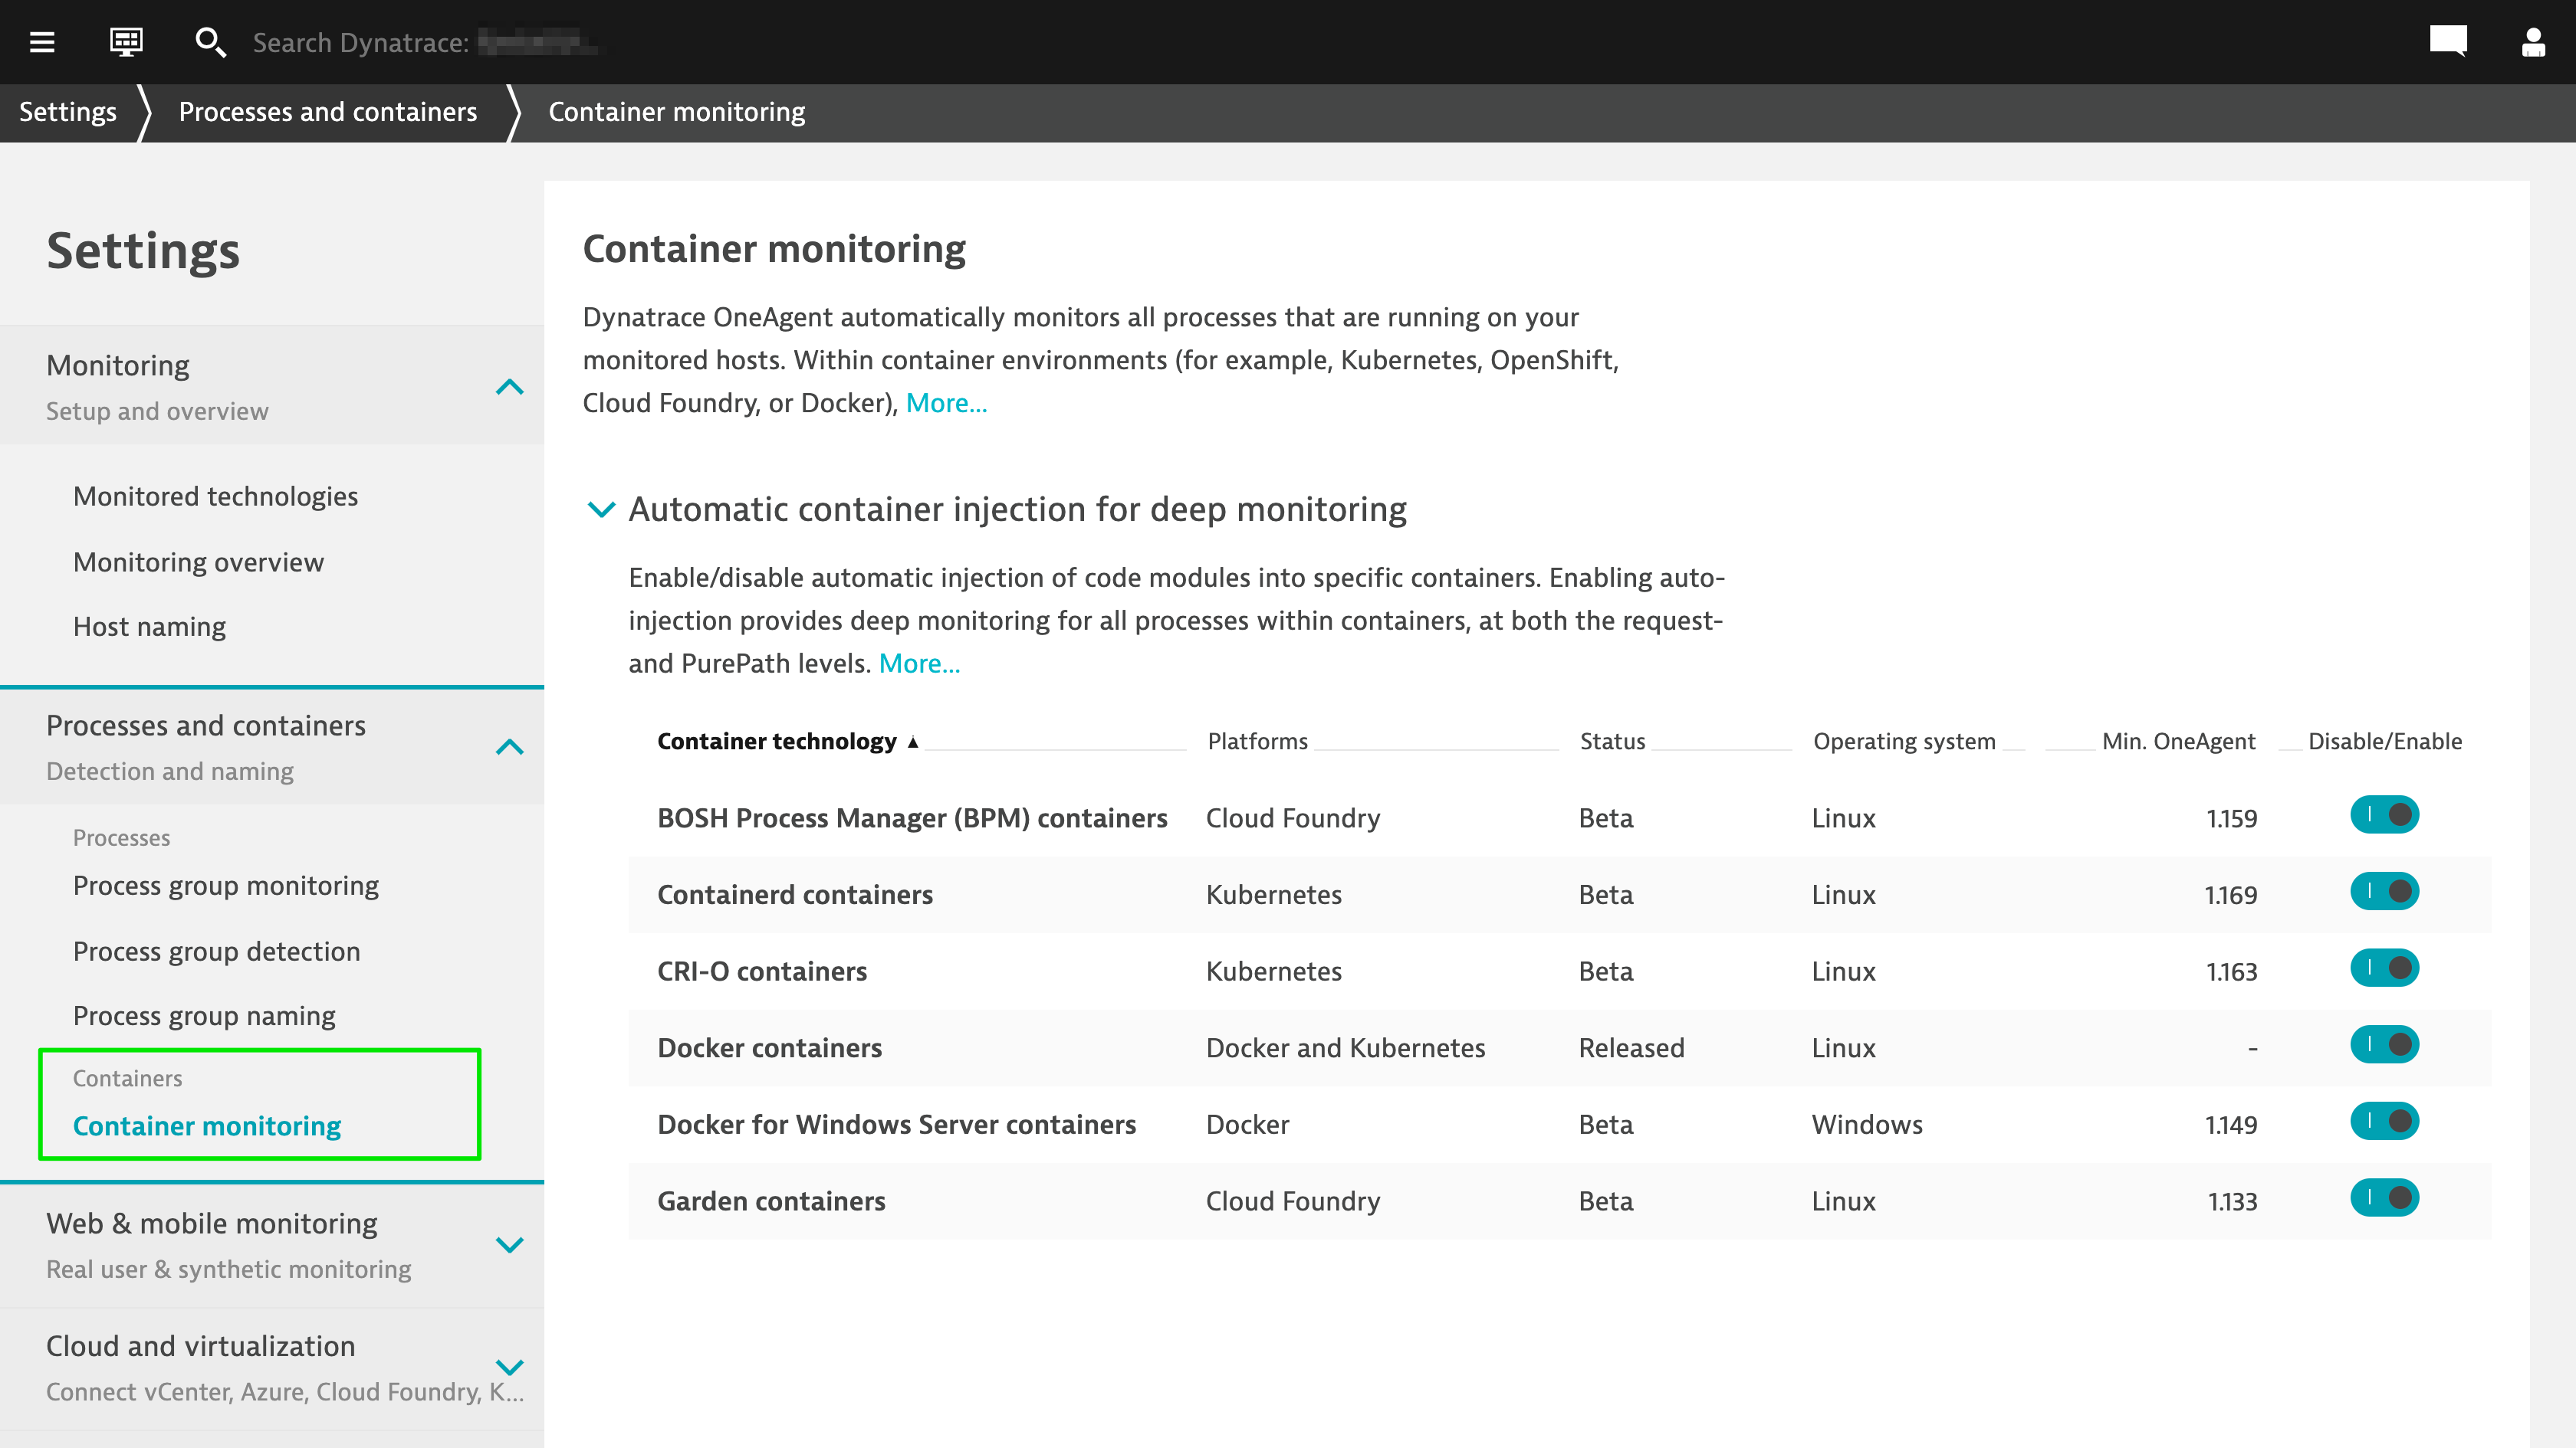2576x1448 pixels.
Task: Toggle Containerd containers injection
Action: point(2384,891)
